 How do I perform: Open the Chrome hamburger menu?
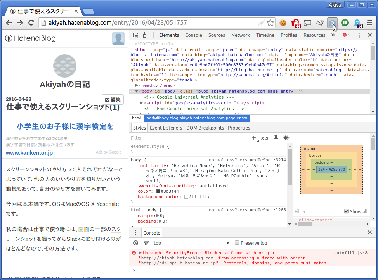point(369,22)
